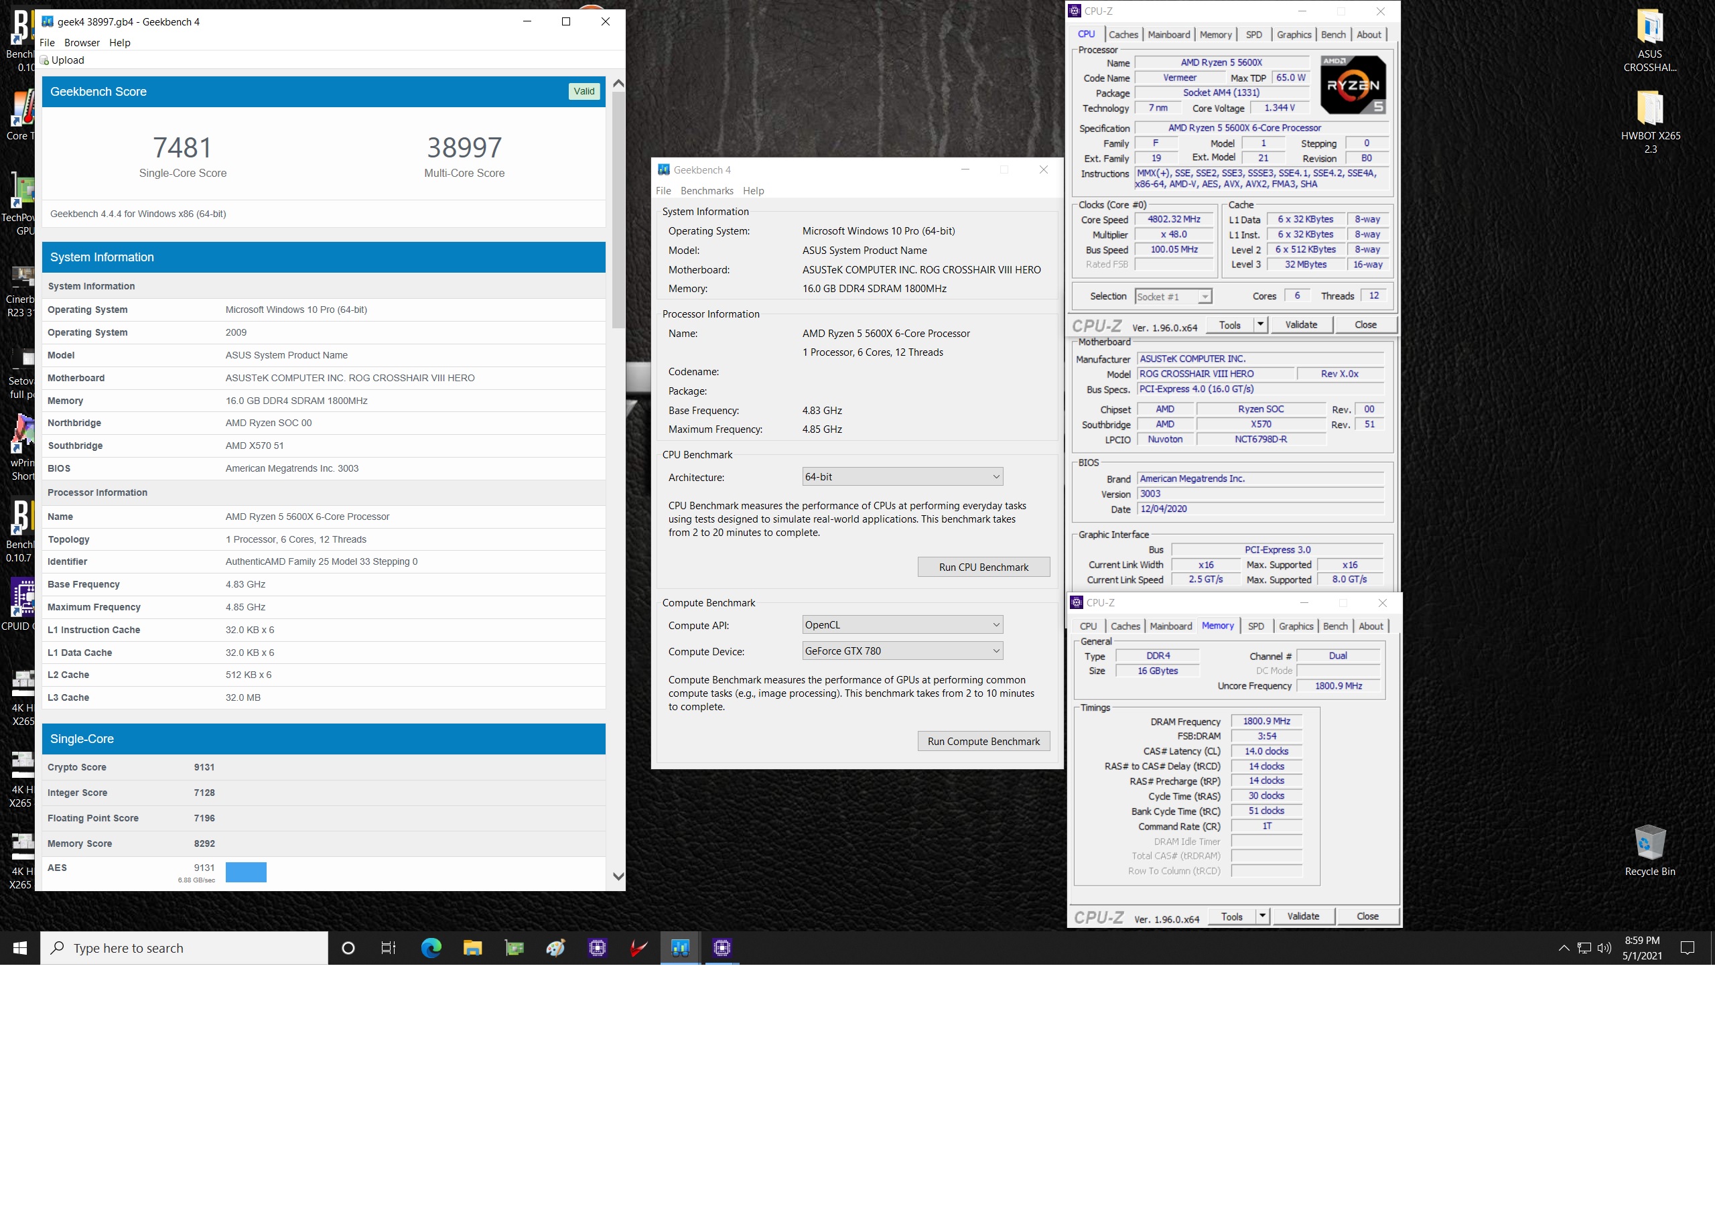
Task: Open Bench tab in lower CPU-Z window
Action: coord(1335,626)
